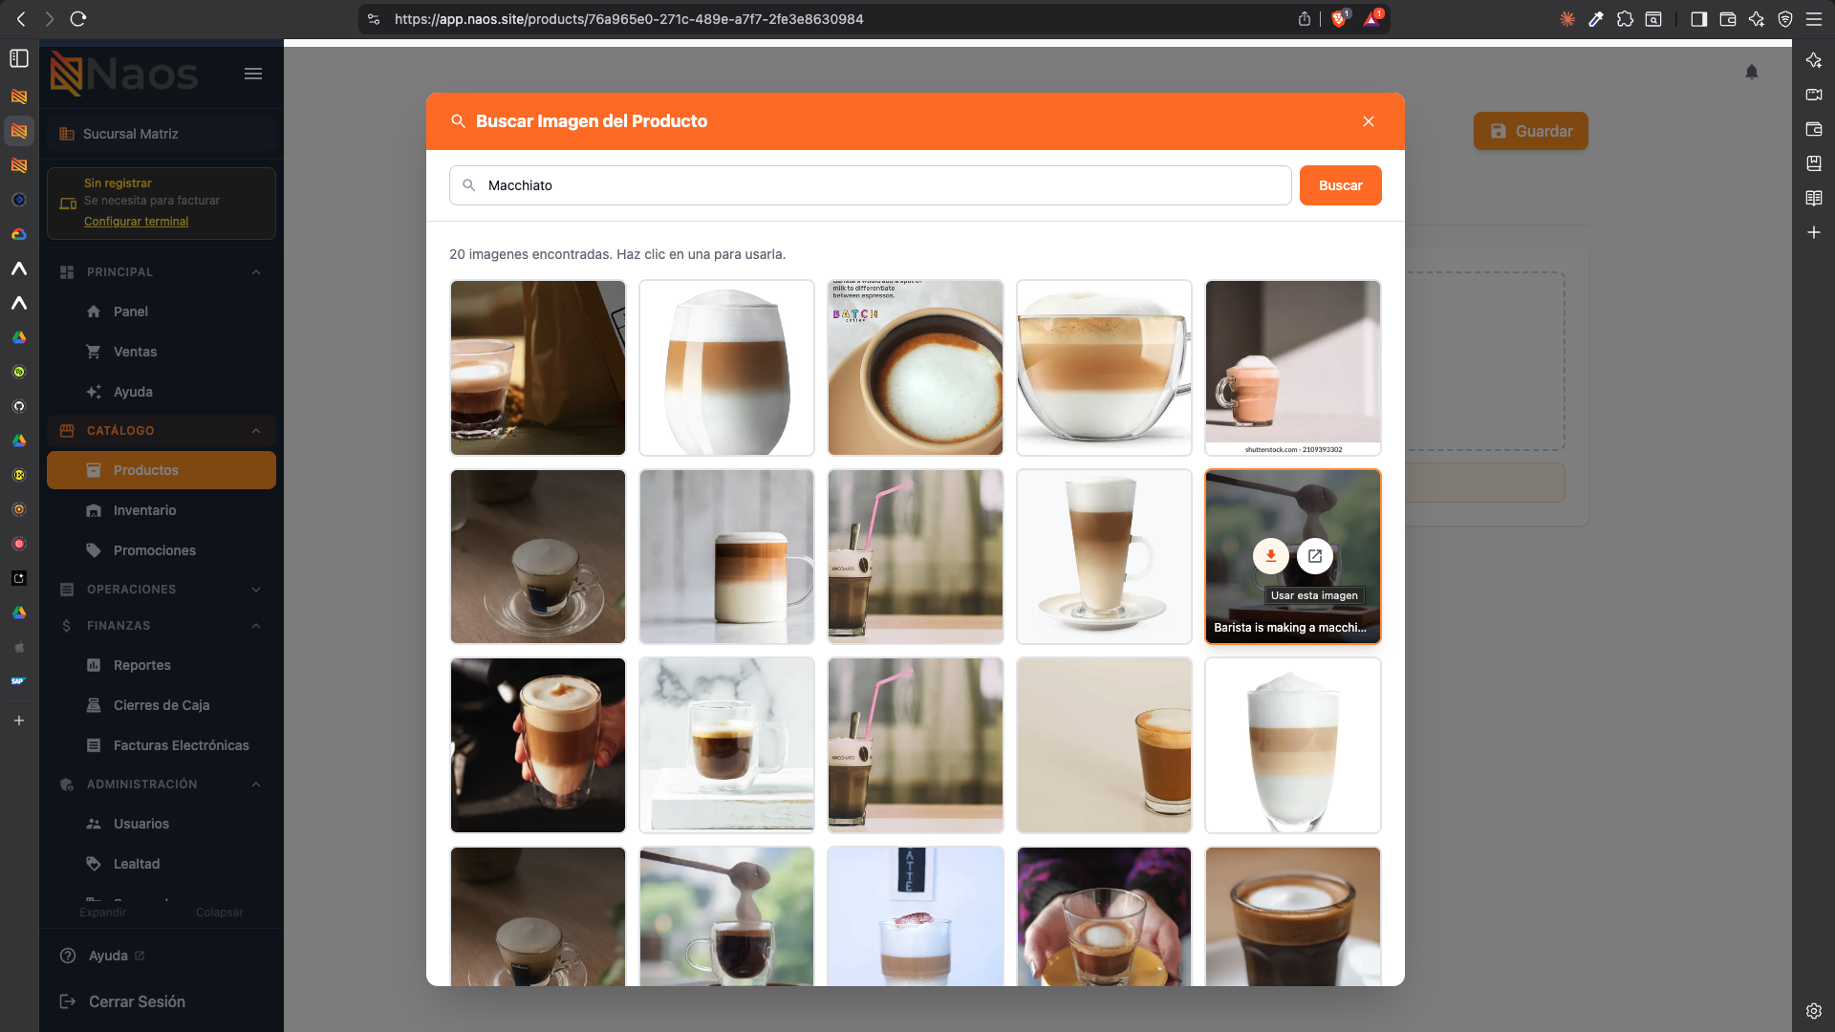The height and width of the screenshot is (1032, 1835).
Task: Collapse the PRINCIPAL section
Action: (x=256, y=272)
